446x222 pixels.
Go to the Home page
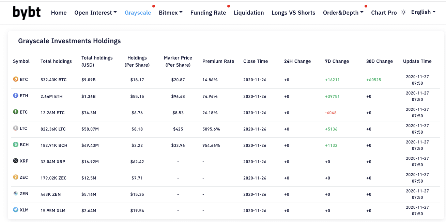point(59,13)
